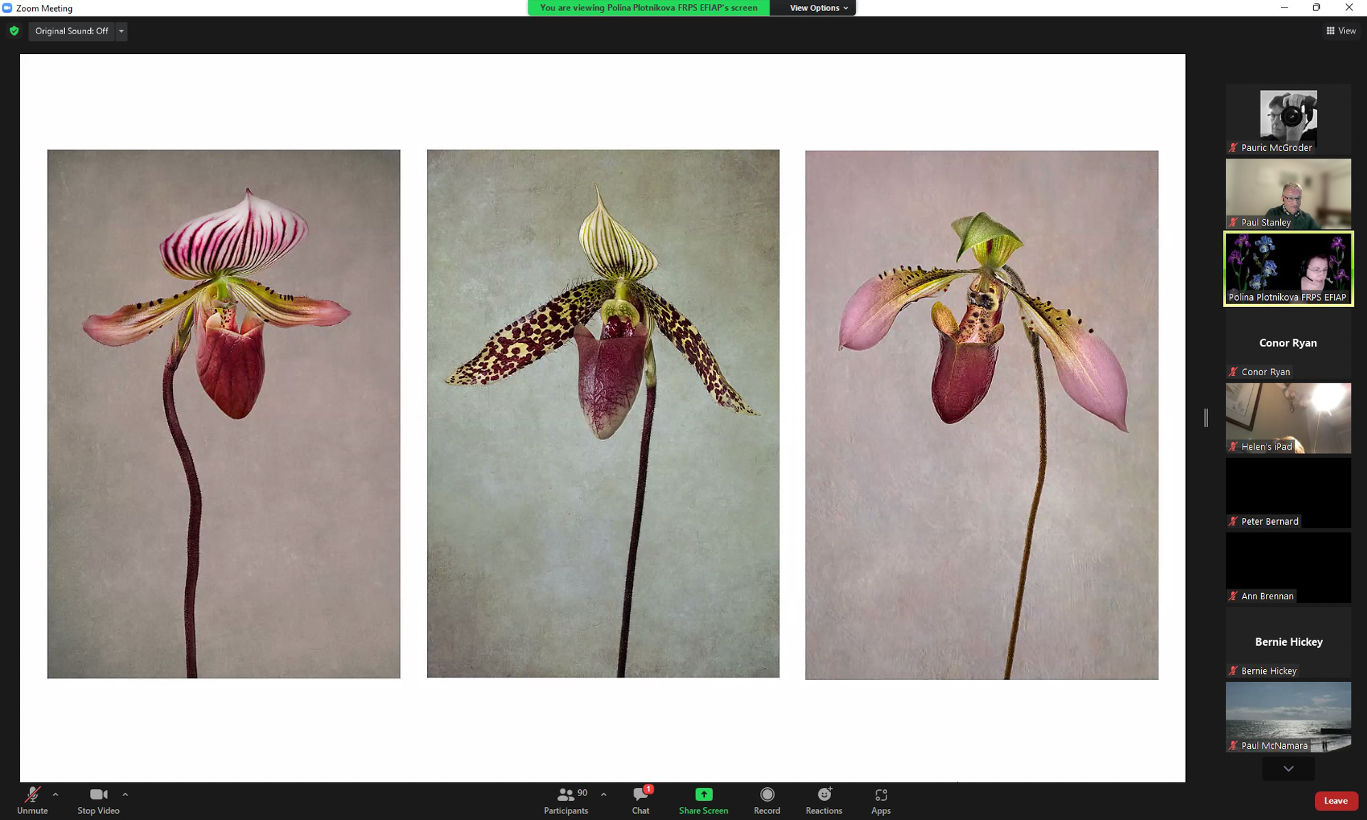The image size is (1367, 820).
Task: Open the Apps panel
Action: click(x=881, y=800)
